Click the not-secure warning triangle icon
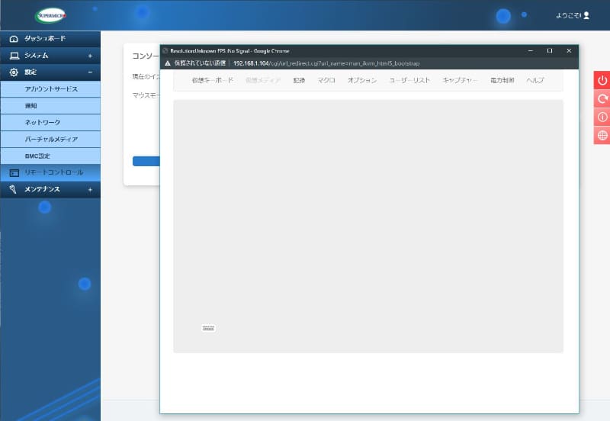Screen dimensions: 610x421 point(168,63)
